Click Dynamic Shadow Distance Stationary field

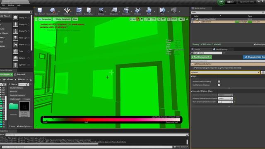[225, 99]
